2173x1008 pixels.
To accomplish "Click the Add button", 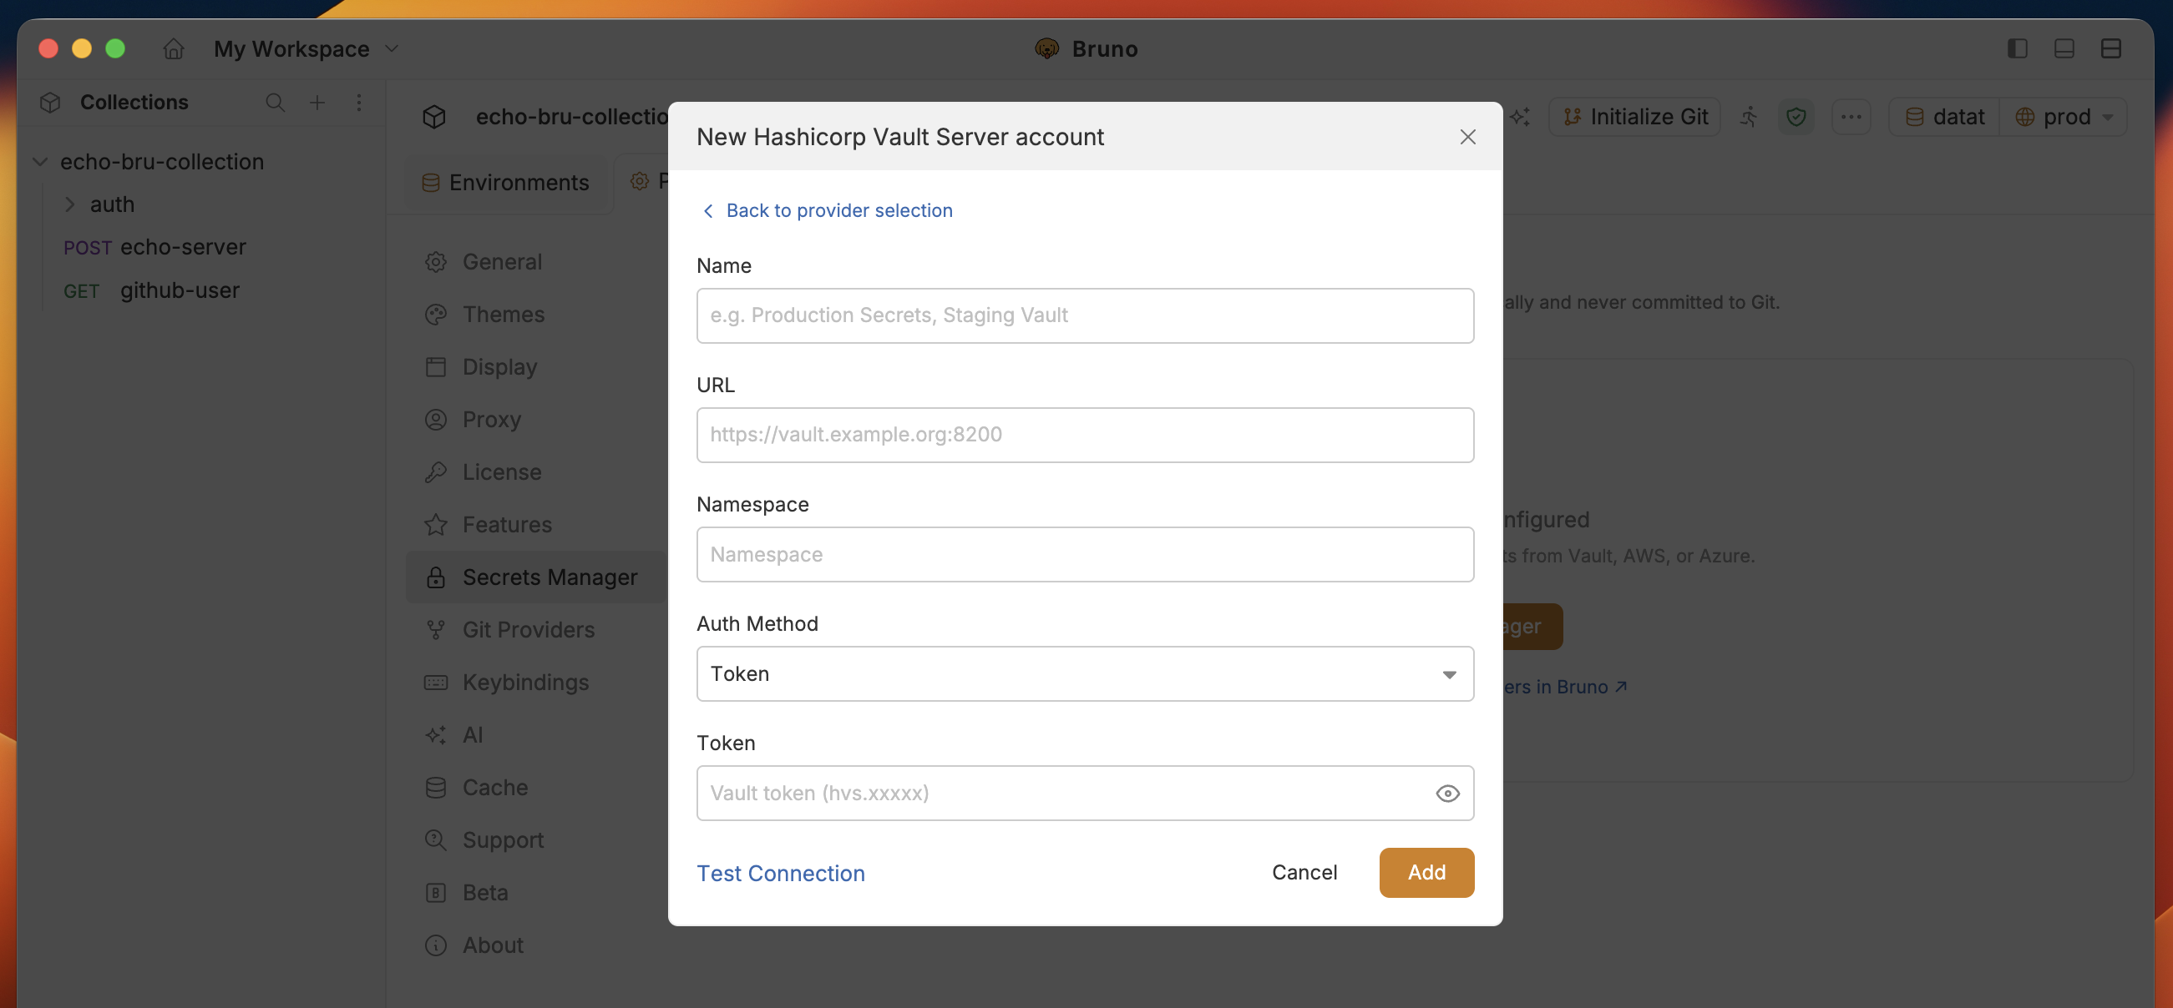I will pos(1426,873).
